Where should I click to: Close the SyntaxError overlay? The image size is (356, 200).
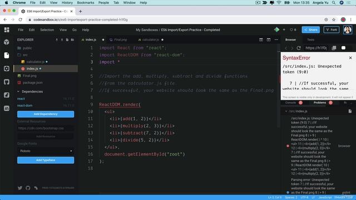point(350,58)
